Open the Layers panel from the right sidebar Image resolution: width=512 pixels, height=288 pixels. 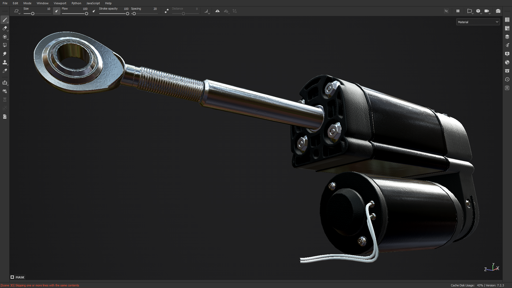pyautogui.click(x=507, y=37)
